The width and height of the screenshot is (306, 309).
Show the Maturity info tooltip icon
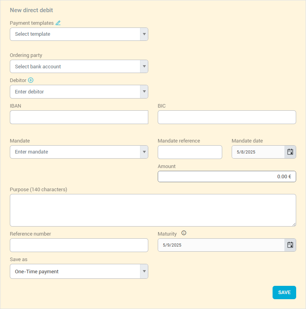click(x=184, y=233)
